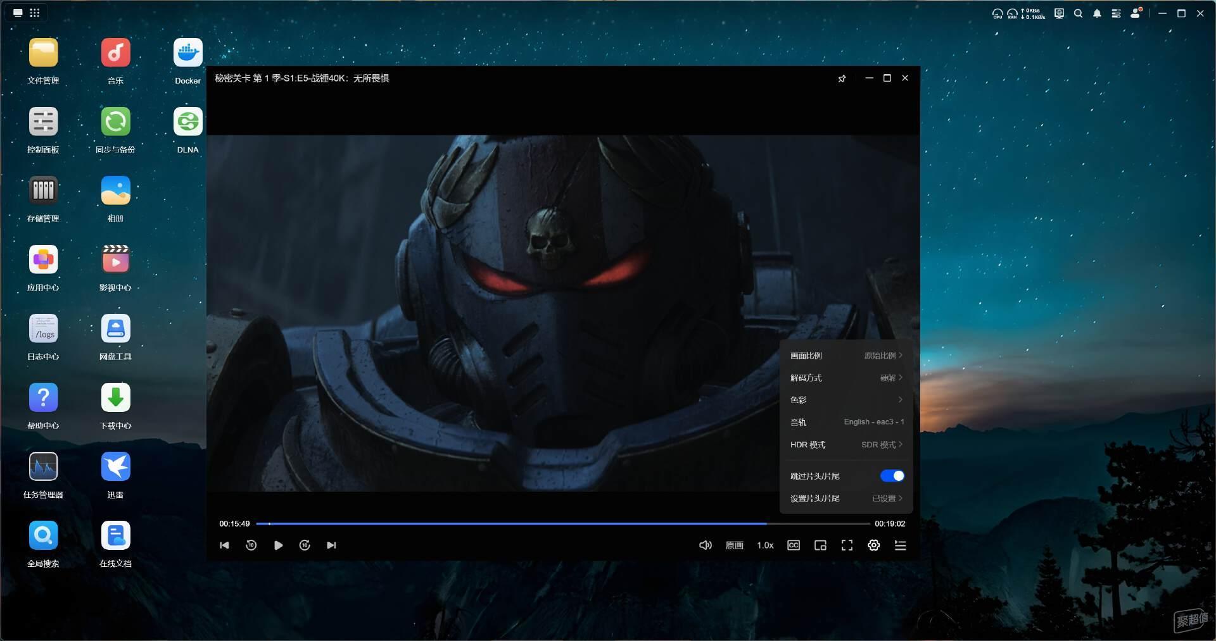View the RAM usage indicator
Screen dimensions: 1216x641
click(1012, 13)
